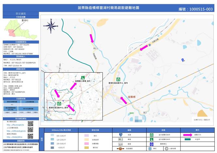Click the 造橋國小操場_室外 label in inset

[83, 81]
